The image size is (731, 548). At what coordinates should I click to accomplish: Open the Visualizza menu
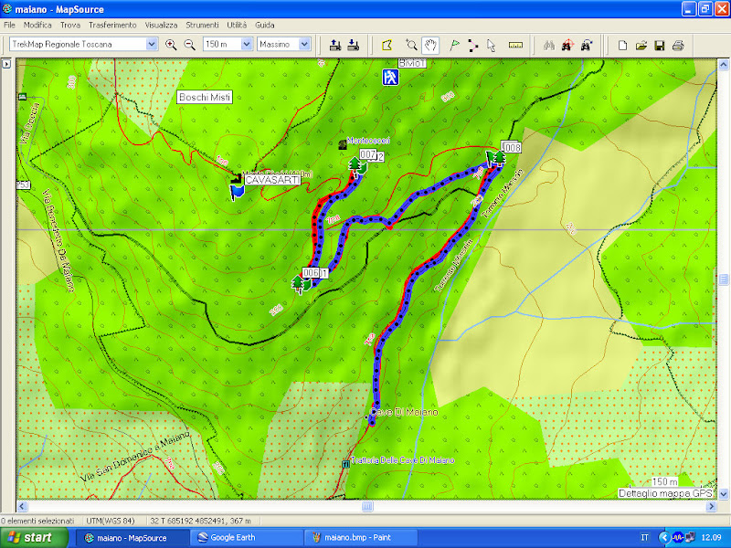click(161, 26)
